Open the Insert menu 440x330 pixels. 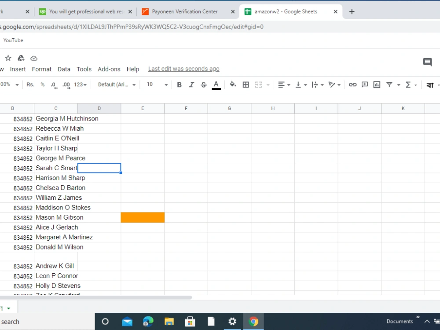pyautogui.click(x=18, y=69)
